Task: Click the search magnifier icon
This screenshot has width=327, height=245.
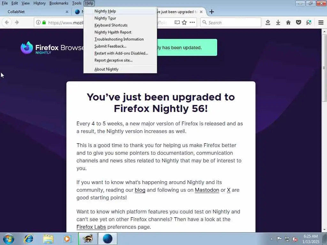Action: click(205, 23)
